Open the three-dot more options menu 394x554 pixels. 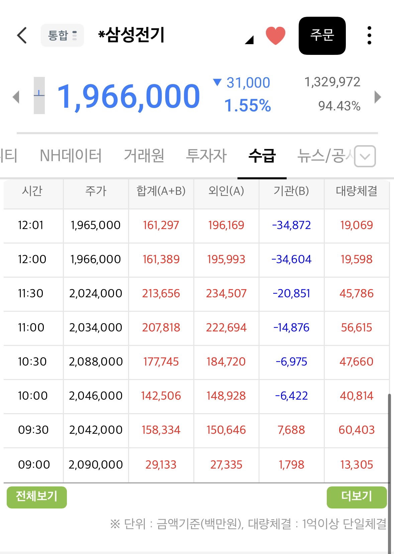tap(369, 35)
